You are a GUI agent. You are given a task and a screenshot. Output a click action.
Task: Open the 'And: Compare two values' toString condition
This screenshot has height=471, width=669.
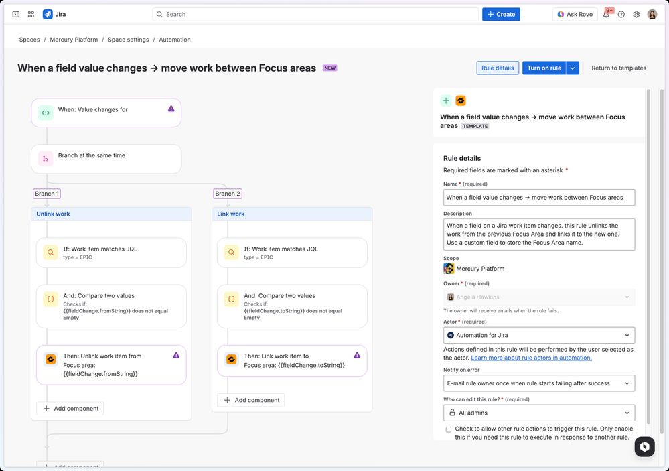tap(292, 306)
